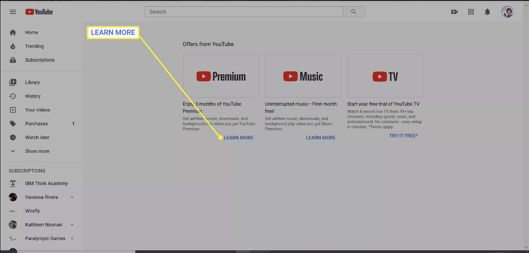Open Subscriptions in the sidebar
The image size is (529, 253).
[x=40, y=60]
